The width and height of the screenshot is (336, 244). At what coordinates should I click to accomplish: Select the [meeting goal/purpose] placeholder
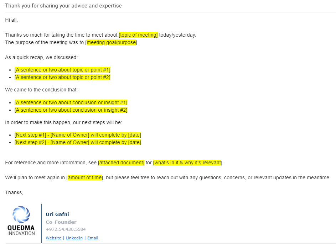[x=111, y=42]
